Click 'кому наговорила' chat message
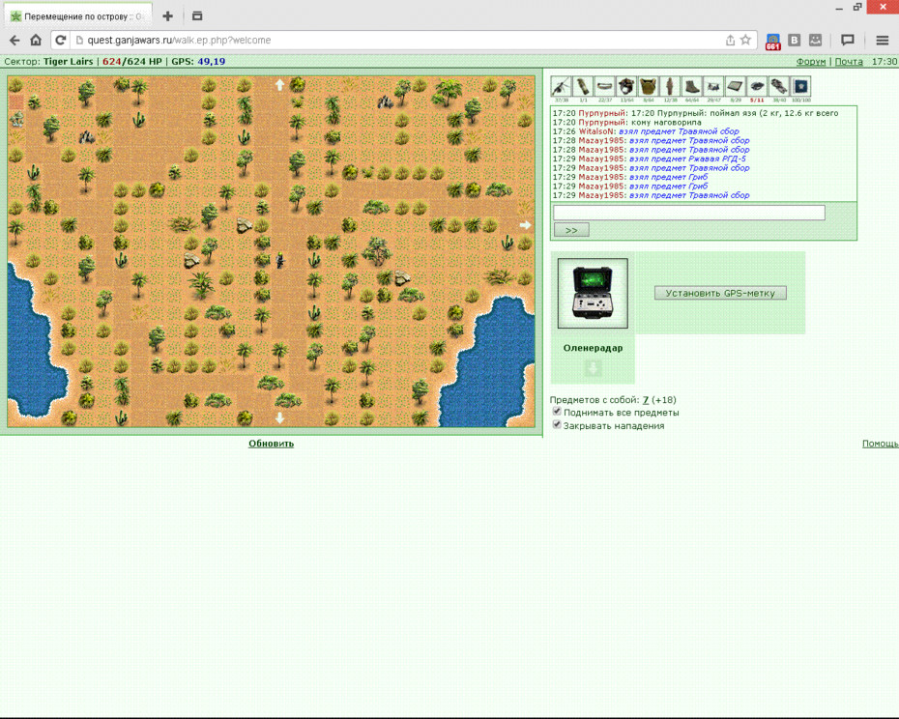Viewport: 899px width, 719px height. point(666,122)
